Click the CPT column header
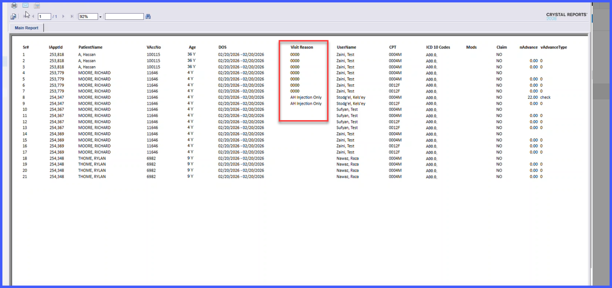Screen dimensions: 612x288 393,47
